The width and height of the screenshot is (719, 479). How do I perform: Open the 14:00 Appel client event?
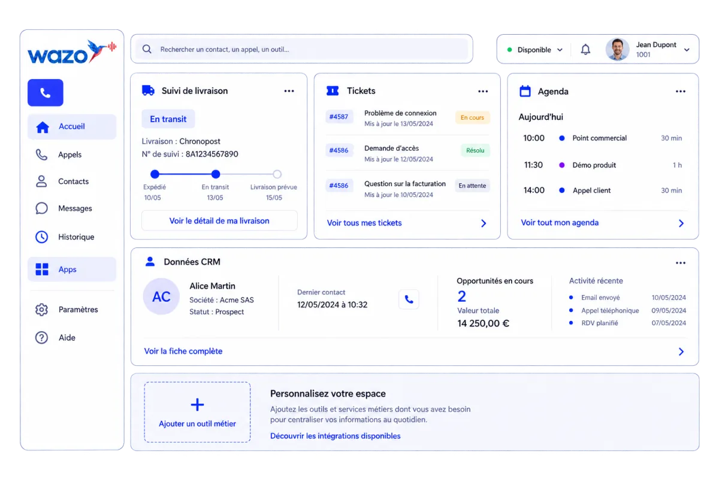pos(603,190)
